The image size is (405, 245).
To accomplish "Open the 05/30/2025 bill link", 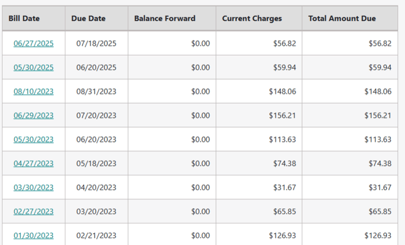I will (33, 67).
